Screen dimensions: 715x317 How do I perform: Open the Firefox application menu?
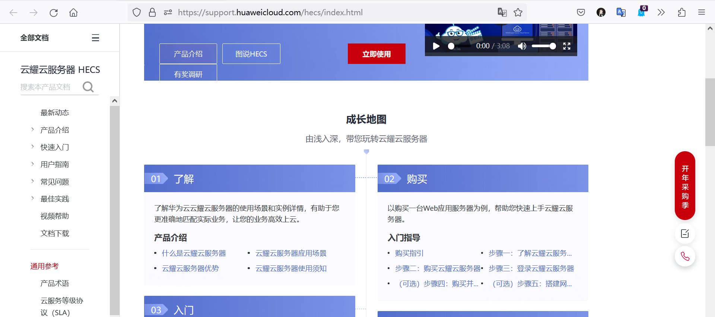click(702, 13)
